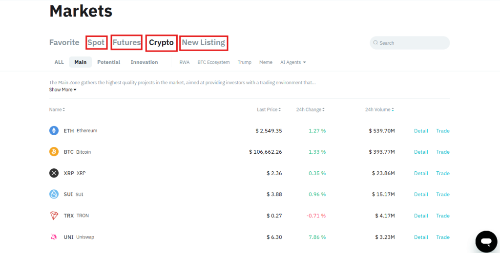500x253 pixels.
Task: Select the ALL zone filter
Action: pyautogui.click(x=59, y=62)
